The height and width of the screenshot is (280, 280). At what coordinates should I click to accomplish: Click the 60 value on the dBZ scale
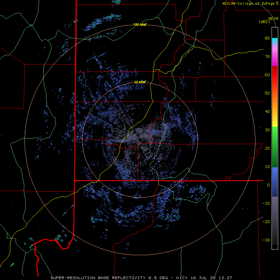pos(267,75)
